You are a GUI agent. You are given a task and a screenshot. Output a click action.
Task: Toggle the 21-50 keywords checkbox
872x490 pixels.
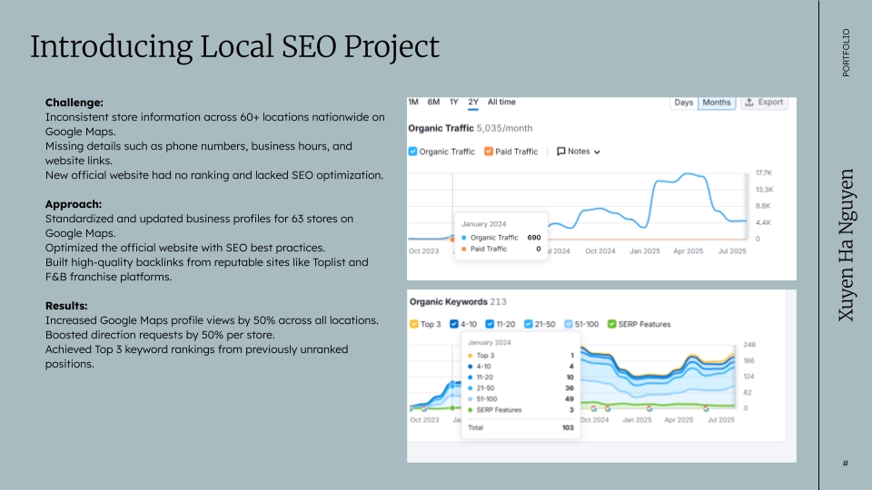coord(529,324)
